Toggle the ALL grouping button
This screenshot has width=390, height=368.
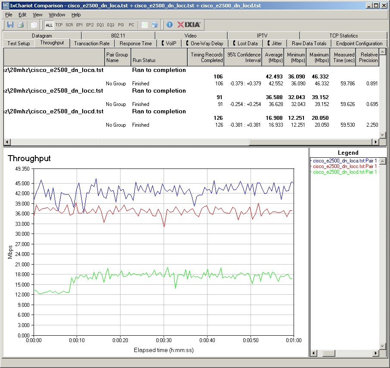pyautogui.click(x=49, y=25)
